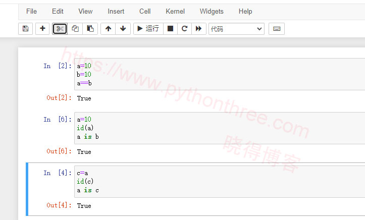
Task: Click the 'a is c' code line
Action: click(88, 190)
